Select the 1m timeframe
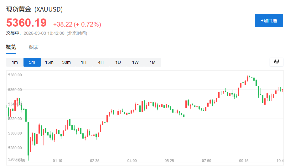 point(15,62)
